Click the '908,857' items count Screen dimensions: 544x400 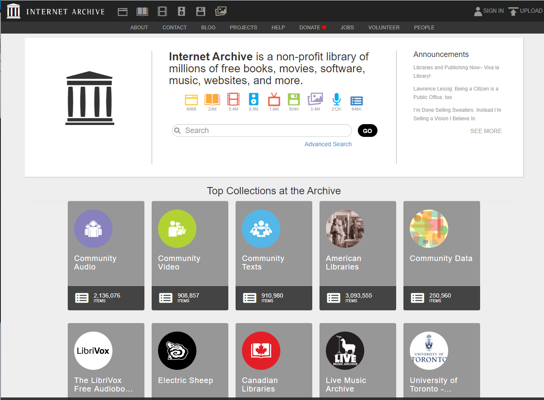click(188, 295)
